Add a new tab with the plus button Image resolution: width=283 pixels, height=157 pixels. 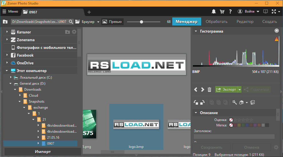[89, 12]
